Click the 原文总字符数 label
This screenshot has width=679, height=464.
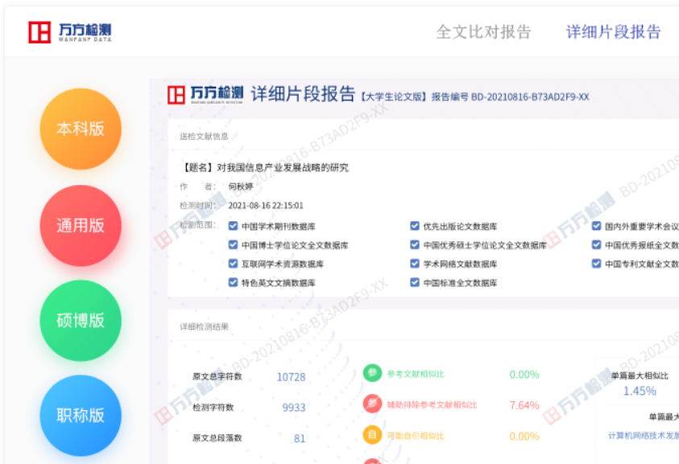pyautogui.click(x=217, y=376)
